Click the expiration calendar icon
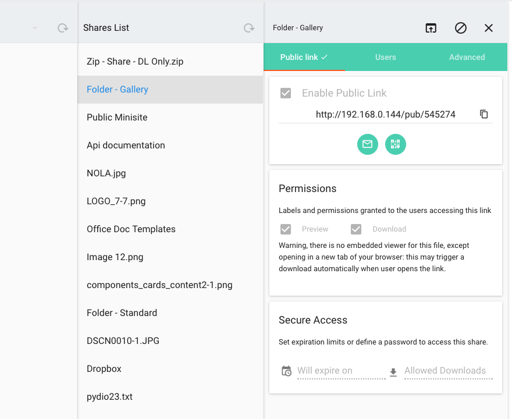 (x=286, y=371)
